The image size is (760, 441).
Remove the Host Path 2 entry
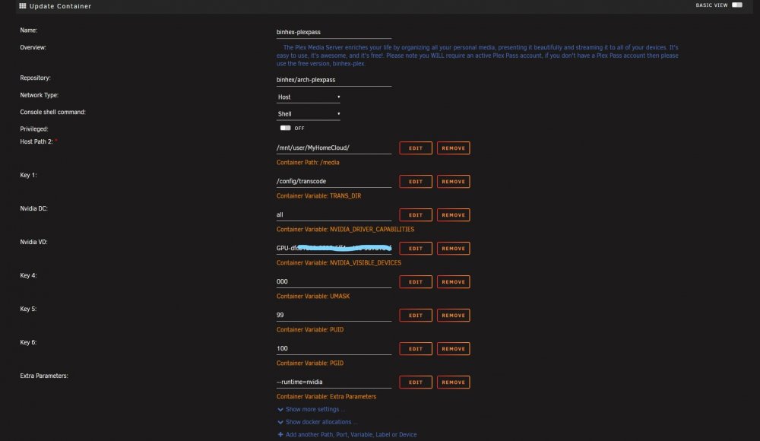pyautogui.click(x=453, y=148)
